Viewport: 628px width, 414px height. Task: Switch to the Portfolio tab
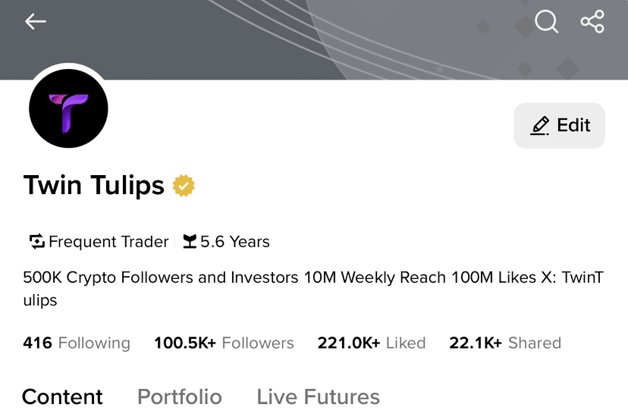pos(180,397)
